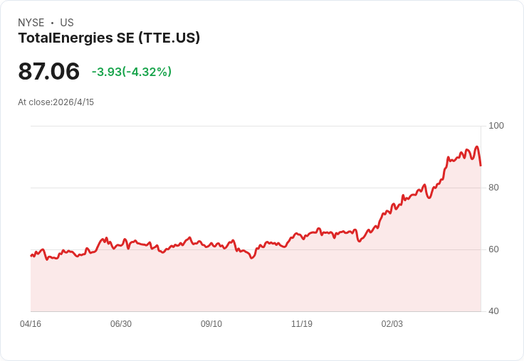Click the -3.93(-4.32%) change value
Viewport: 524px width, 361px height.
[132, 72]
